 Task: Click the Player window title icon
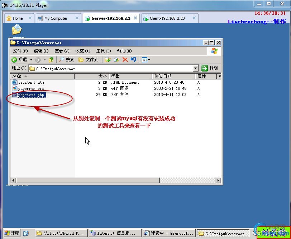[5, 5]
